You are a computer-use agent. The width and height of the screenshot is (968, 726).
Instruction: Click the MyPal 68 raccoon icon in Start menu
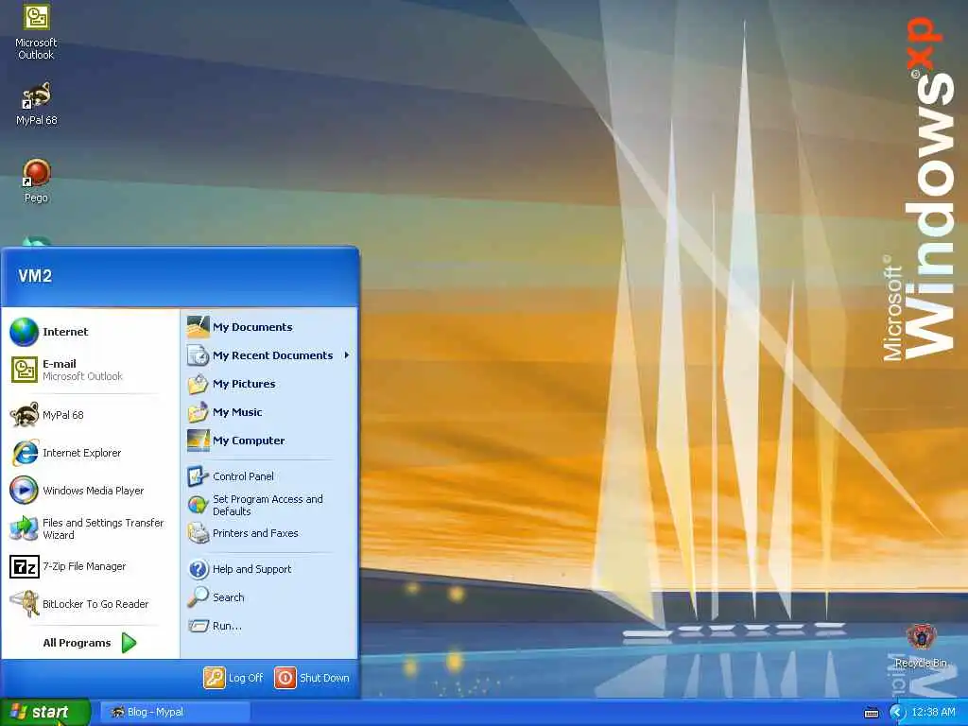(x=24, y=414)
